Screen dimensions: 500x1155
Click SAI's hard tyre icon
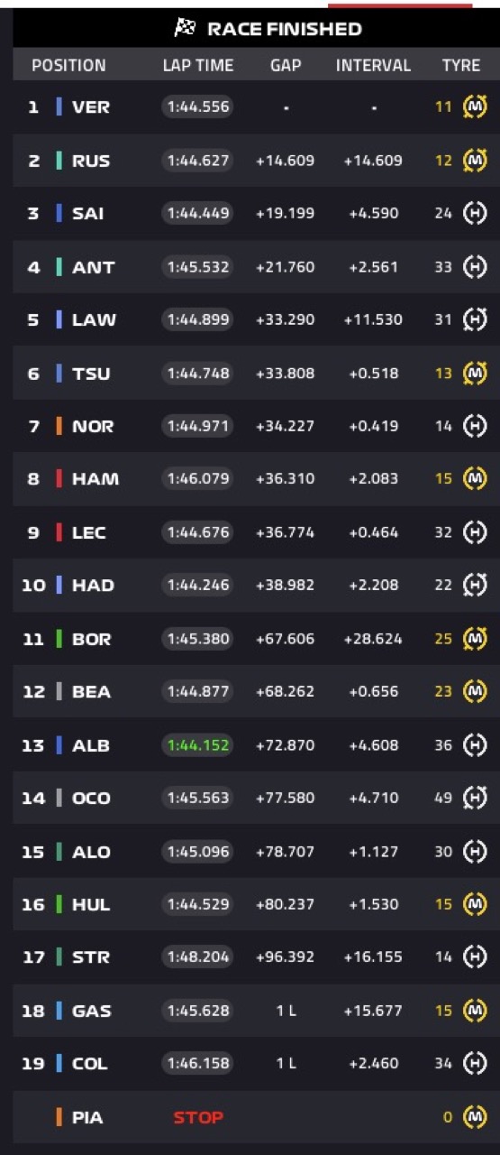[x=475, y=214]
